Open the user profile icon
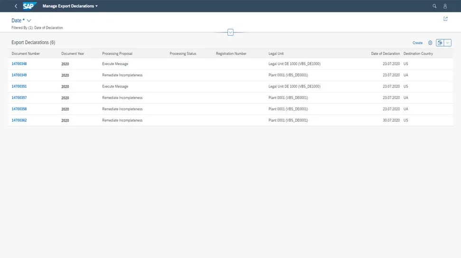 point(445,6)
